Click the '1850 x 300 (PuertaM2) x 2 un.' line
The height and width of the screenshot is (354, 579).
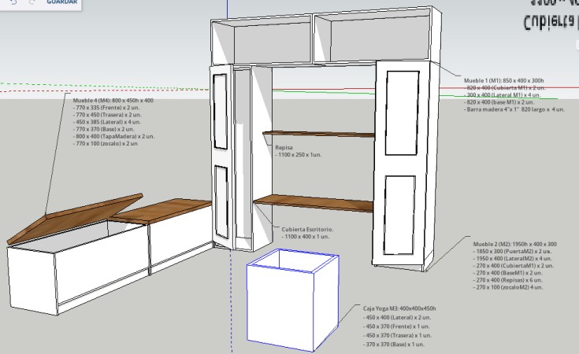[x=512, y=251]
